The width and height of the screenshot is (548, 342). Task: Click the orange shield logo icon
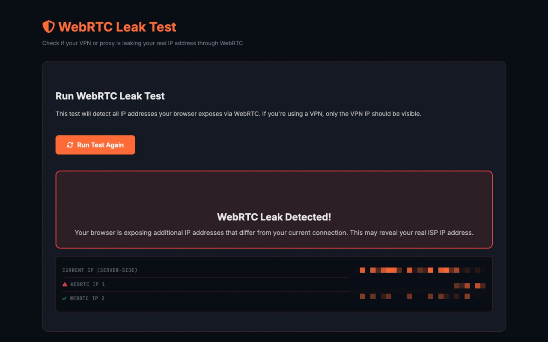coord(48,27)
